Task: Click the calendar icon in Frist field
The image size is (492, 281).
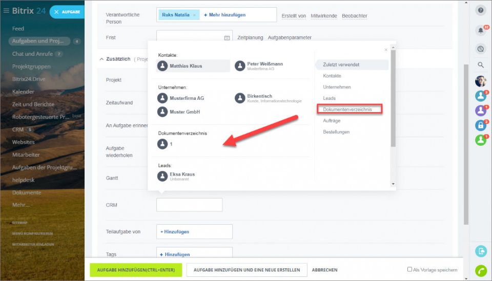Action: pos(227,38)
